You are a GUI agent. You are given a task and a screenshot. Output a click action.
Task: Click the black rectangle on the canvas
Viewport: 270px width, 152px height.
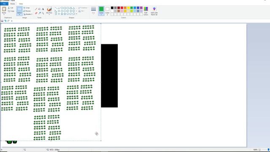pos(109,76)
